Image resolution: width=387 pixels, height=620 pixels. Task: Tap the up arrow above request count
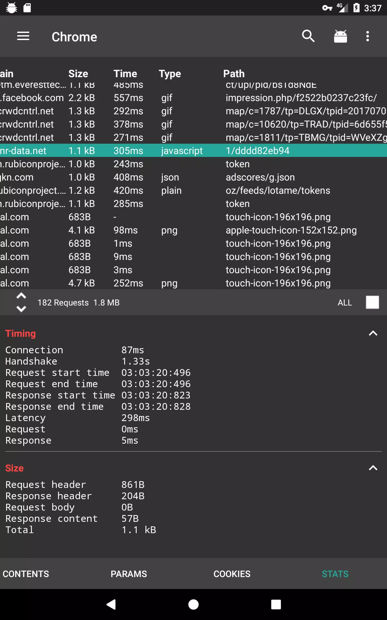pyautogui.click(x=21, y=296)
